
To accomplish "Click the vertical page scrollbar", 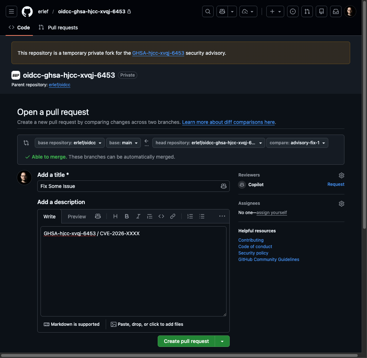I will 364,115.
